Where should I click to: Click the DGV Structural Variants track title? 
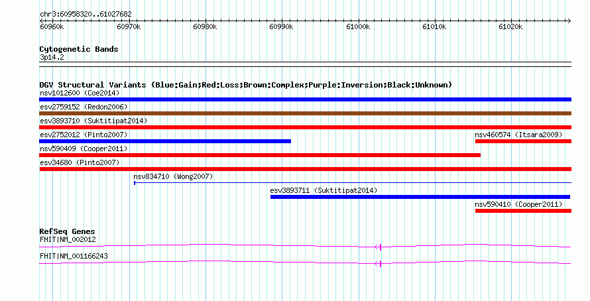click(245, 85)
